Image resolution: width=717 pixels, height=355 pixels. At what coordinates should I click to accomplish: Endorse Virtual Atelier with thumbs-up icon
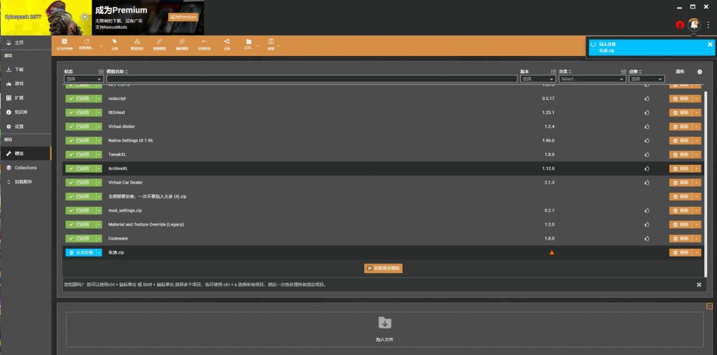[647, 126]
